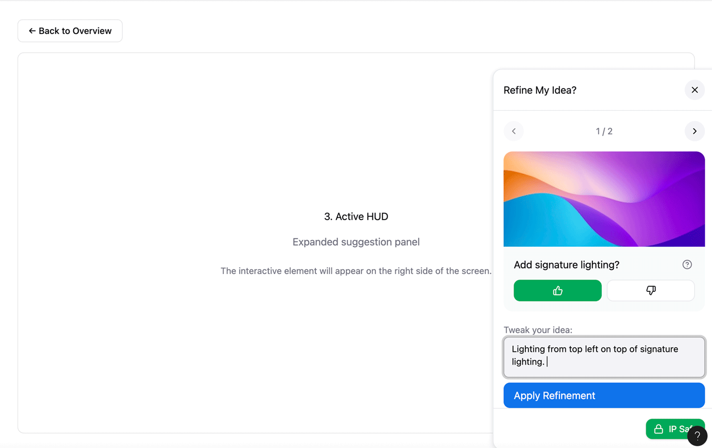712x448 pixels.
Task: Click the Expanded suggestion panel subtitle
Action: (x=356, y=242)
